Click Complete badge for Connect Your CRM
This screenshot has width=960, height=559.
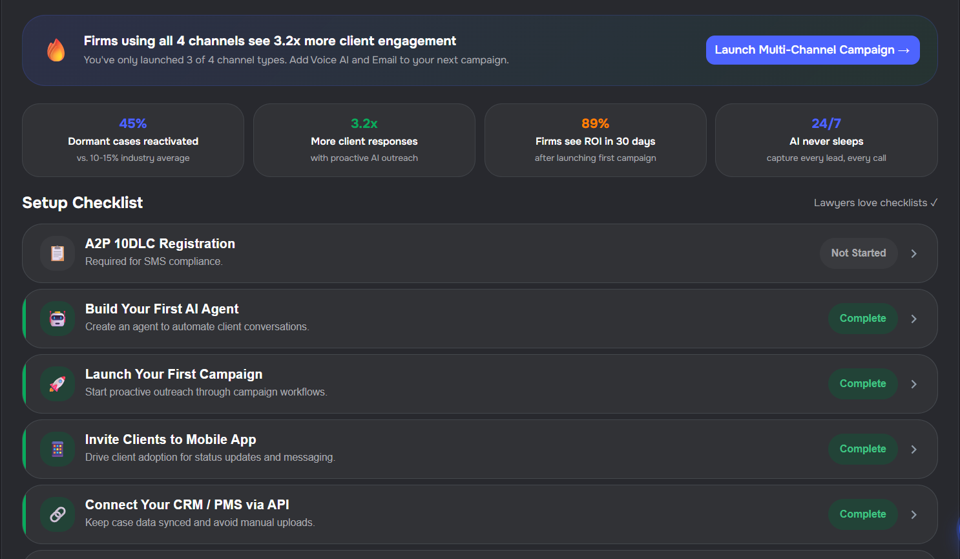pyautogui.click(x=862, y=514)
